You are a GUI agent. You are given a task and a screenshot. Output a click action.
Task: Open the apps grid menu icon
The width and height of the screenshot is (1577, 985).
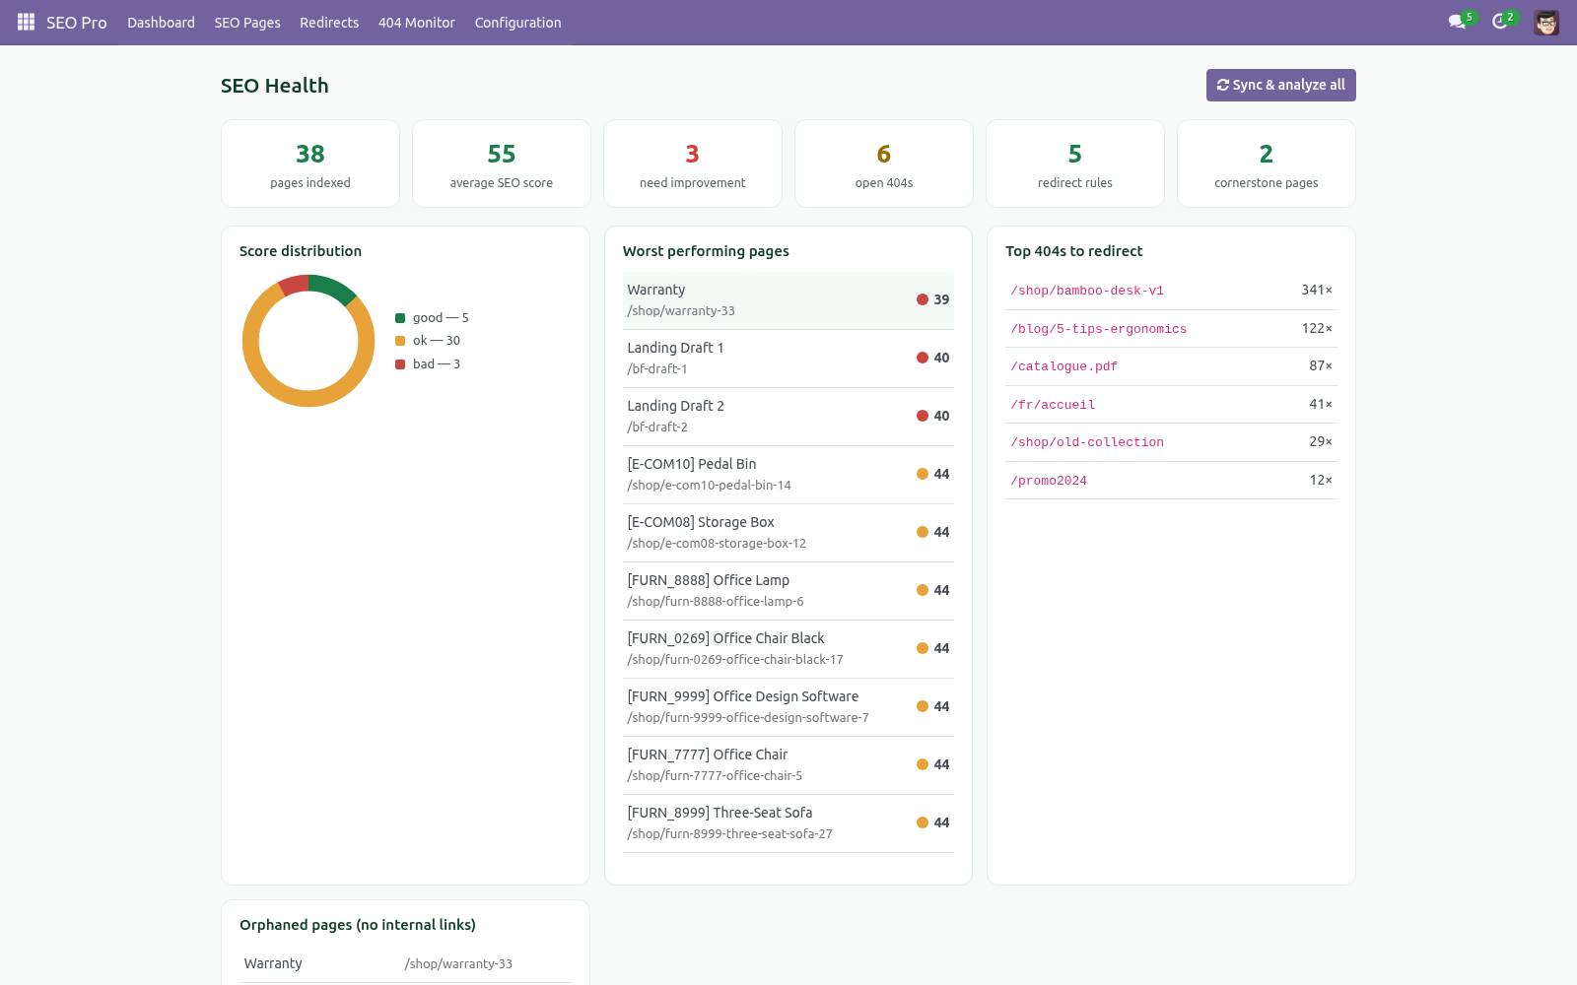(26, 22)
